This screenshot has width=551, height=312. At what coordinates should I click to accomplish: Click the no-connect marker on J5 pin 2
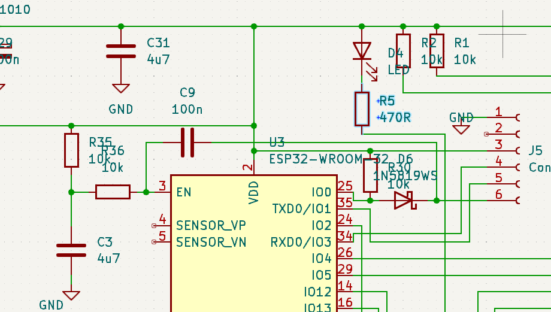pos(486,134)
